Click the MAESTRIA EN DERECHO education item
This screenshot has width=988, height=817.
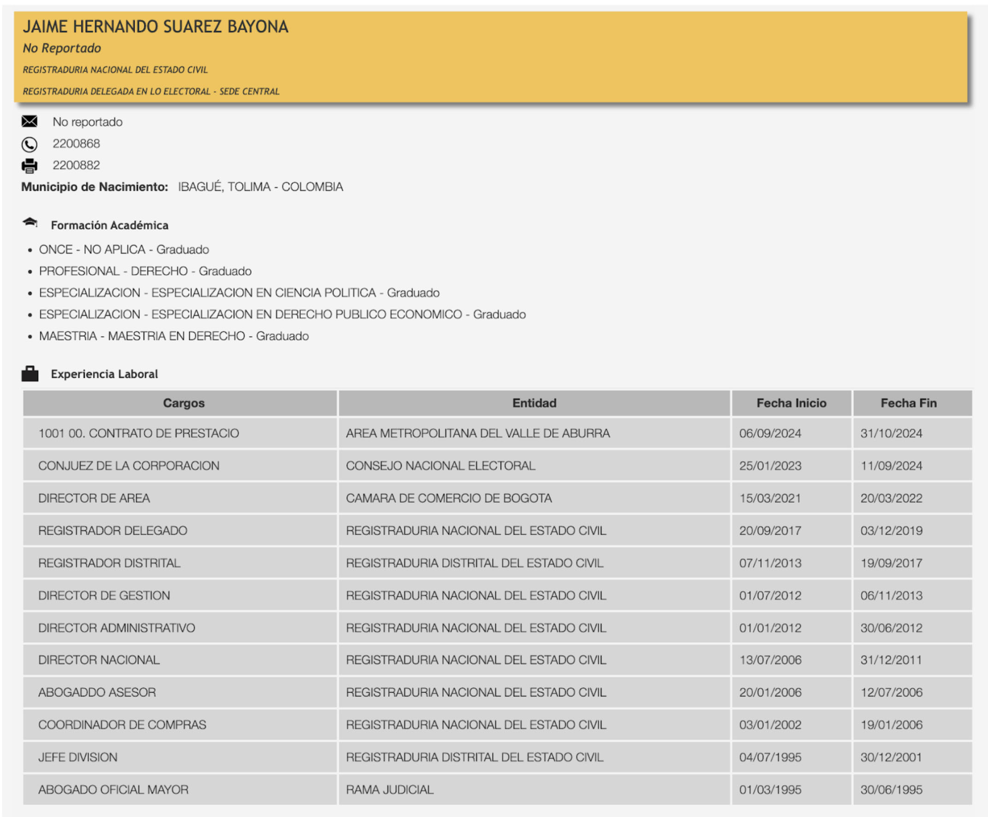pyautogui.click(x=174, y=336)
